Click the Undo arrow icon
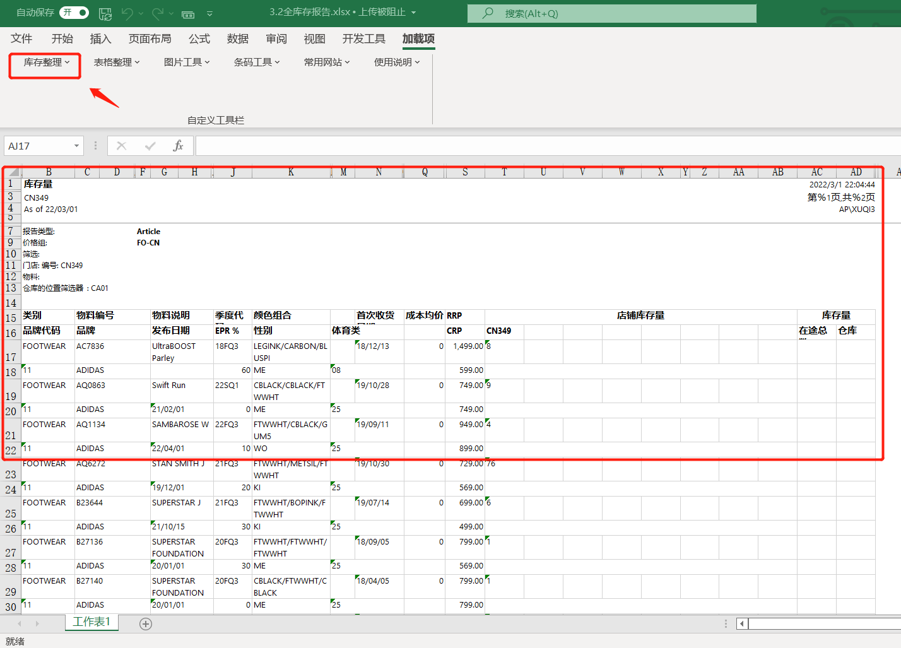Screen dimensions: 901x648 (128, 13)
